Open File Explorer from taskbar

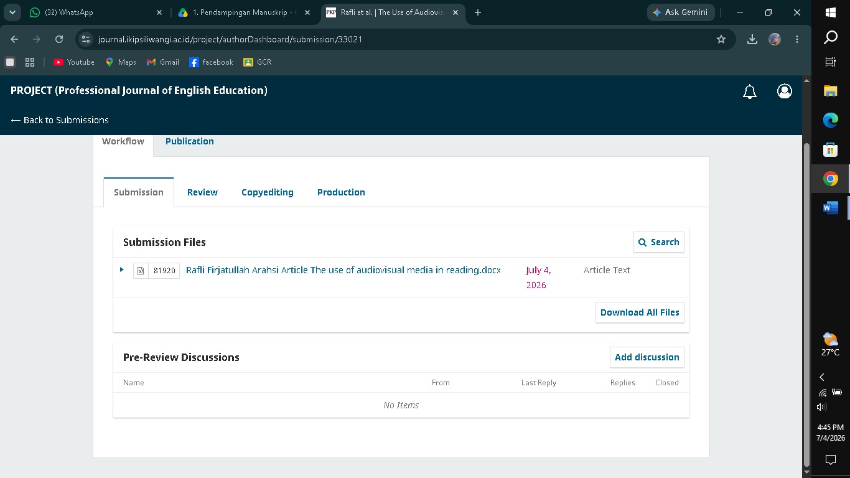pyautogui.click(x=831, y=91)
